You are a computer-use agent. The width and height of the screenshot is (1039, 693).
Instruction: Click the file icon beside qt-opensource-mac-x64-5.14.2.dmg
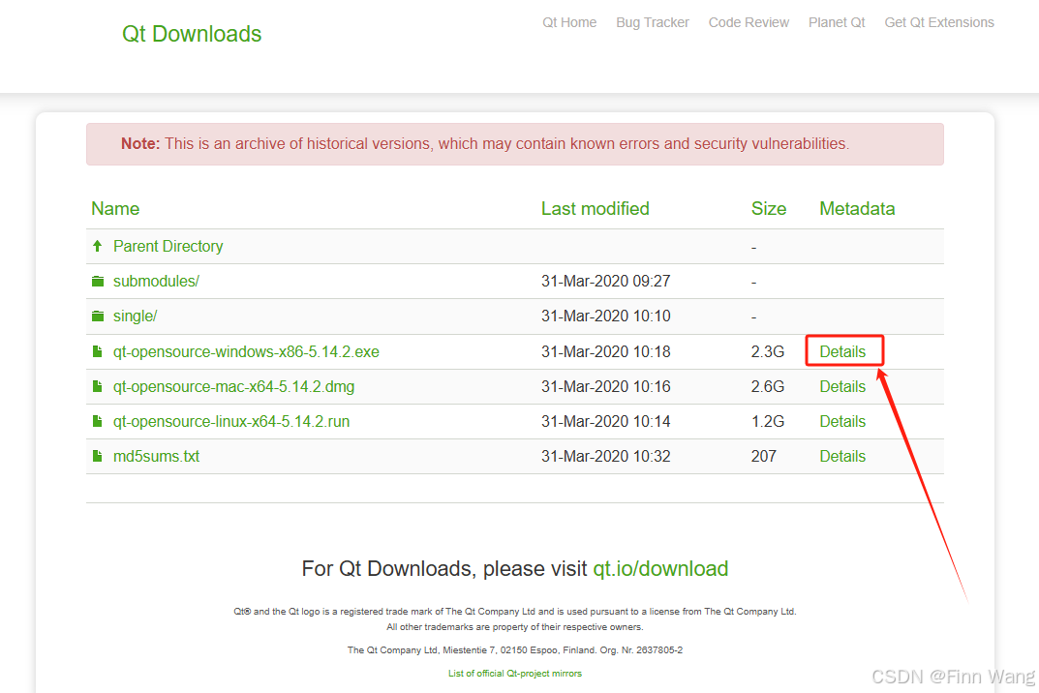[x=98, y=386]
